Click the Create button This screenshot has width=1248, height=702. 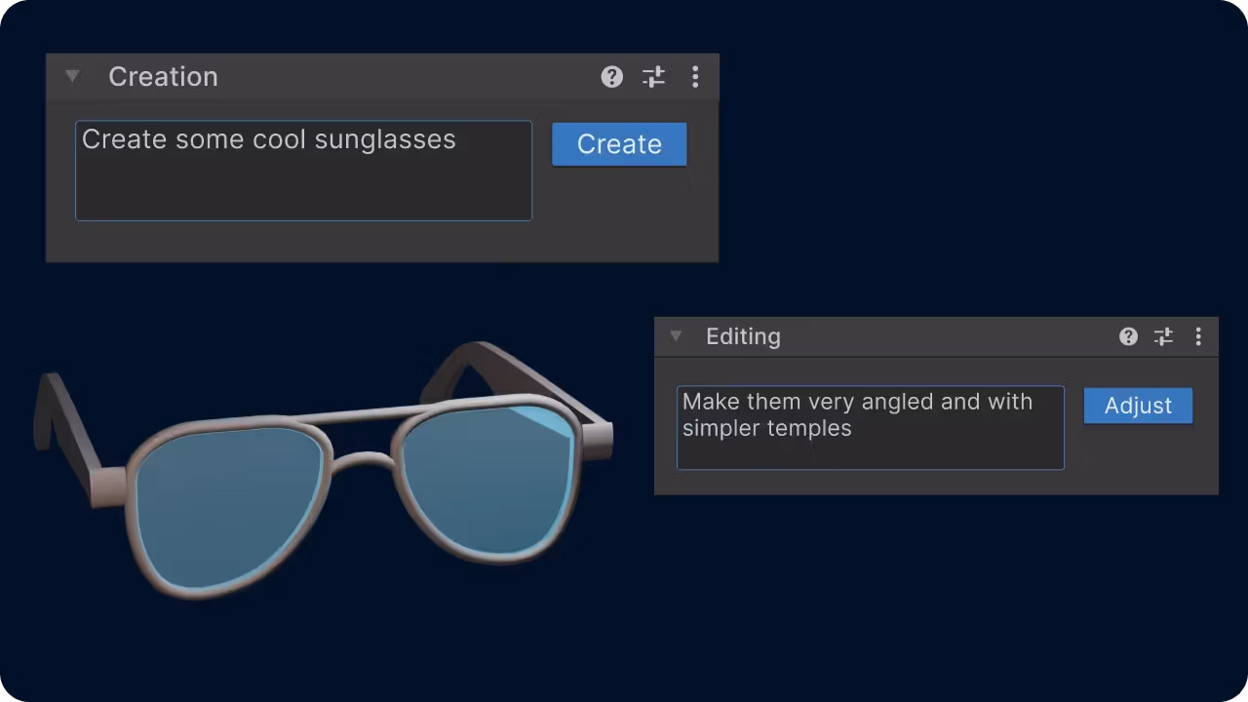click(619, 144)
